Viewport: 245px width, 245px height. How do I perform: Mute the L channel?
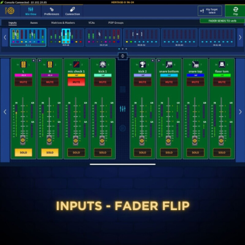[24, 82]
